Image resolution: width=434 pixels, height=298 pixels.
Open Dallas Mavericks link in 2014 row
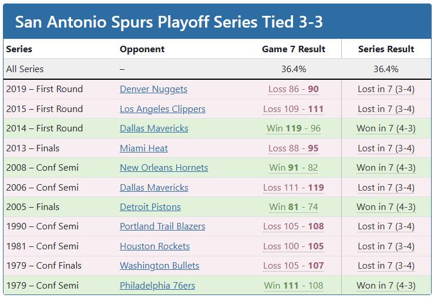[x=154, y=128]
